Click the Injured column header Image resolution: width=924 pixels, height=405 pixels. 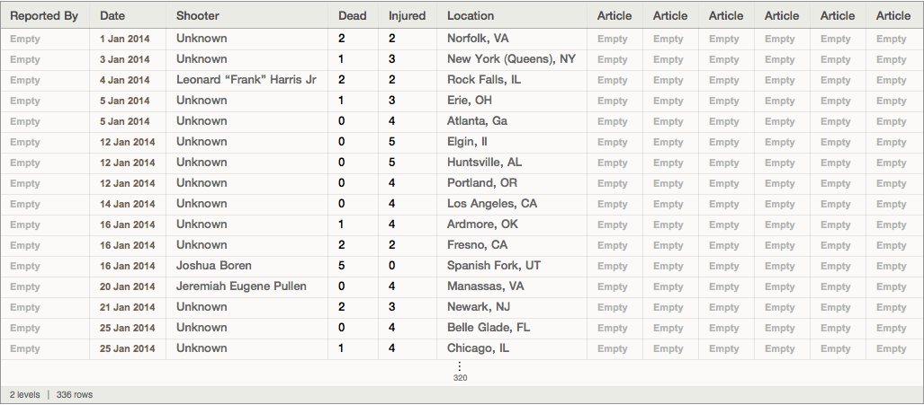click(407, 15)
